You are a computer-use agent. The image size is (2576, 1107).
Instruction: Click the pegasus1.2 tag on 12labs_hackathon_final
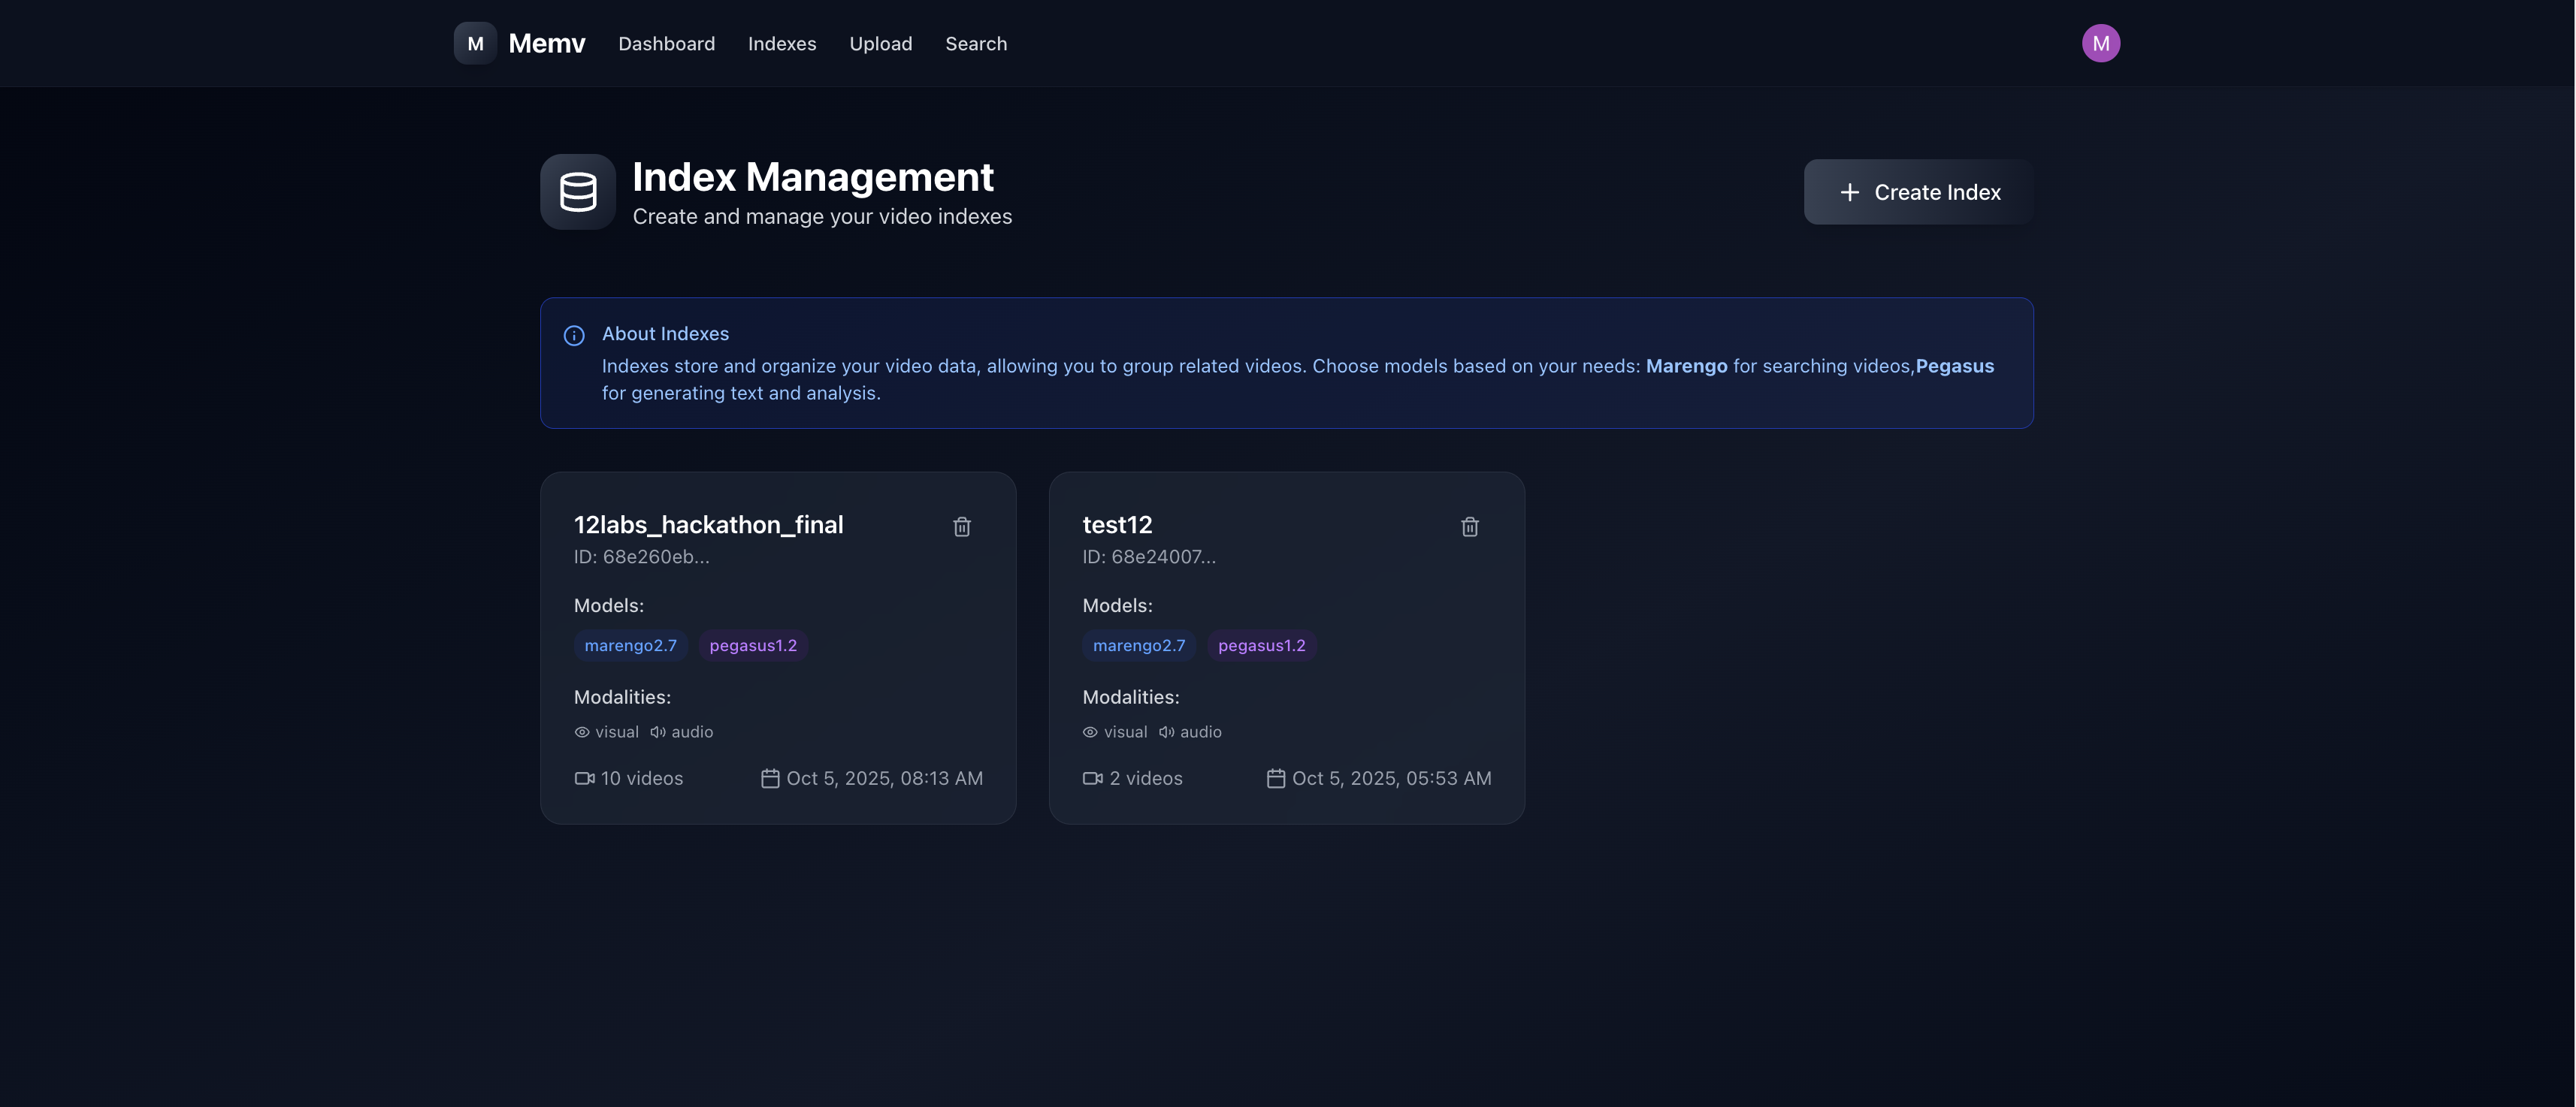(x=752, y=645)
